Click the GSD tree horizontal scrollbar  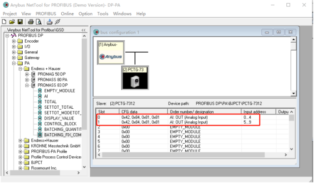coord(35,173)
